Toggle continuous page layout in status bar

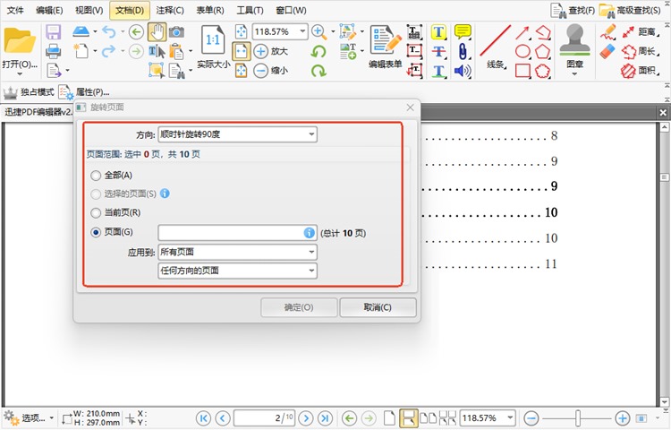(x=408, y=418)
